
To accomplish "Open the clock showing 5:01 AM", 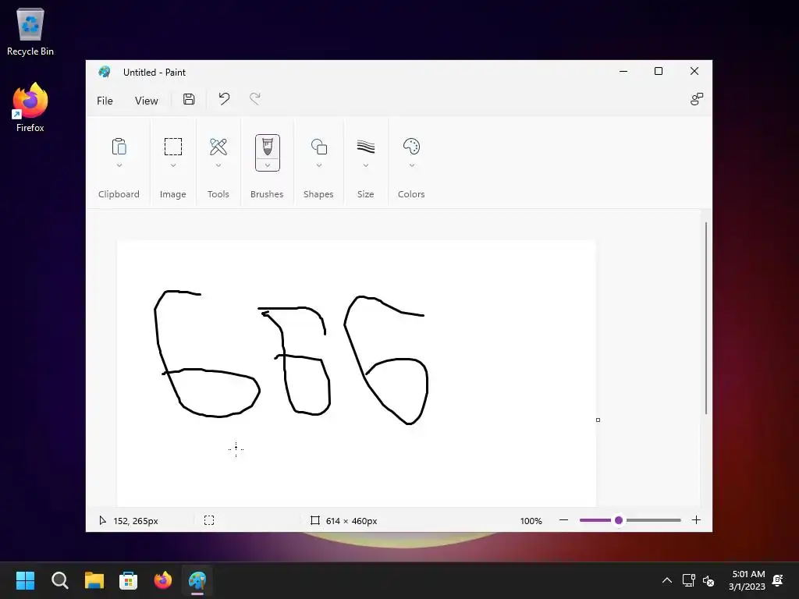I will pyautogui.click(x=747, y=580).
